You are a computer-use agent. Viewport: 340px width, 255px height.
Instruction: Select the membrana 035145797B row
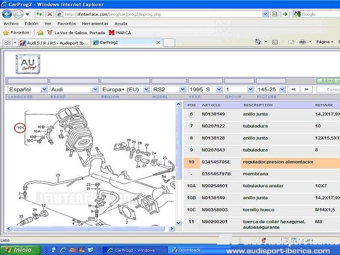262,174
